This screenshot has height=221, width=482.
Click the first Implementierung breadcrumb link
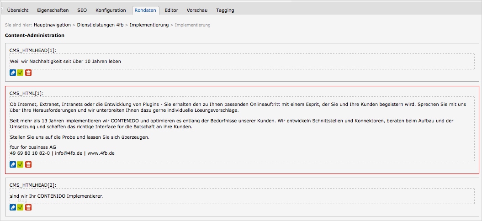(149, 25)
